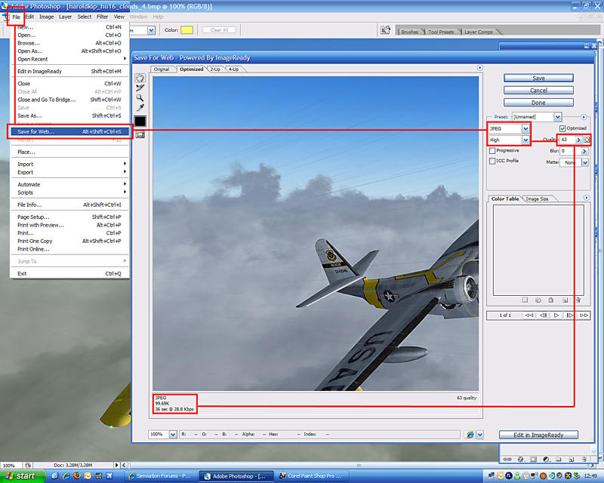Enable the Progressive checkbox

tap(492, 150)
